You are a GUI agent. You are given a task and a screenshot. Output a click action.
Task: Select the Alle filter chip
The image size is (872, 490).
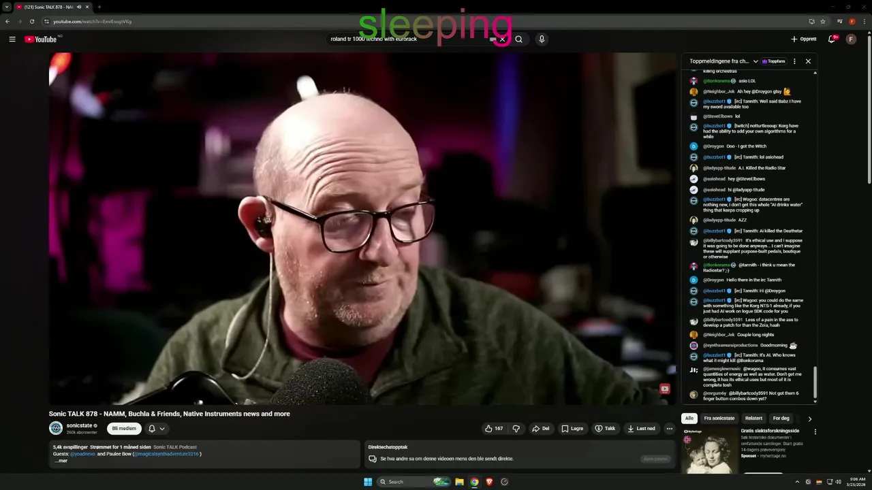pyautogui.click(x=689, y=419)
